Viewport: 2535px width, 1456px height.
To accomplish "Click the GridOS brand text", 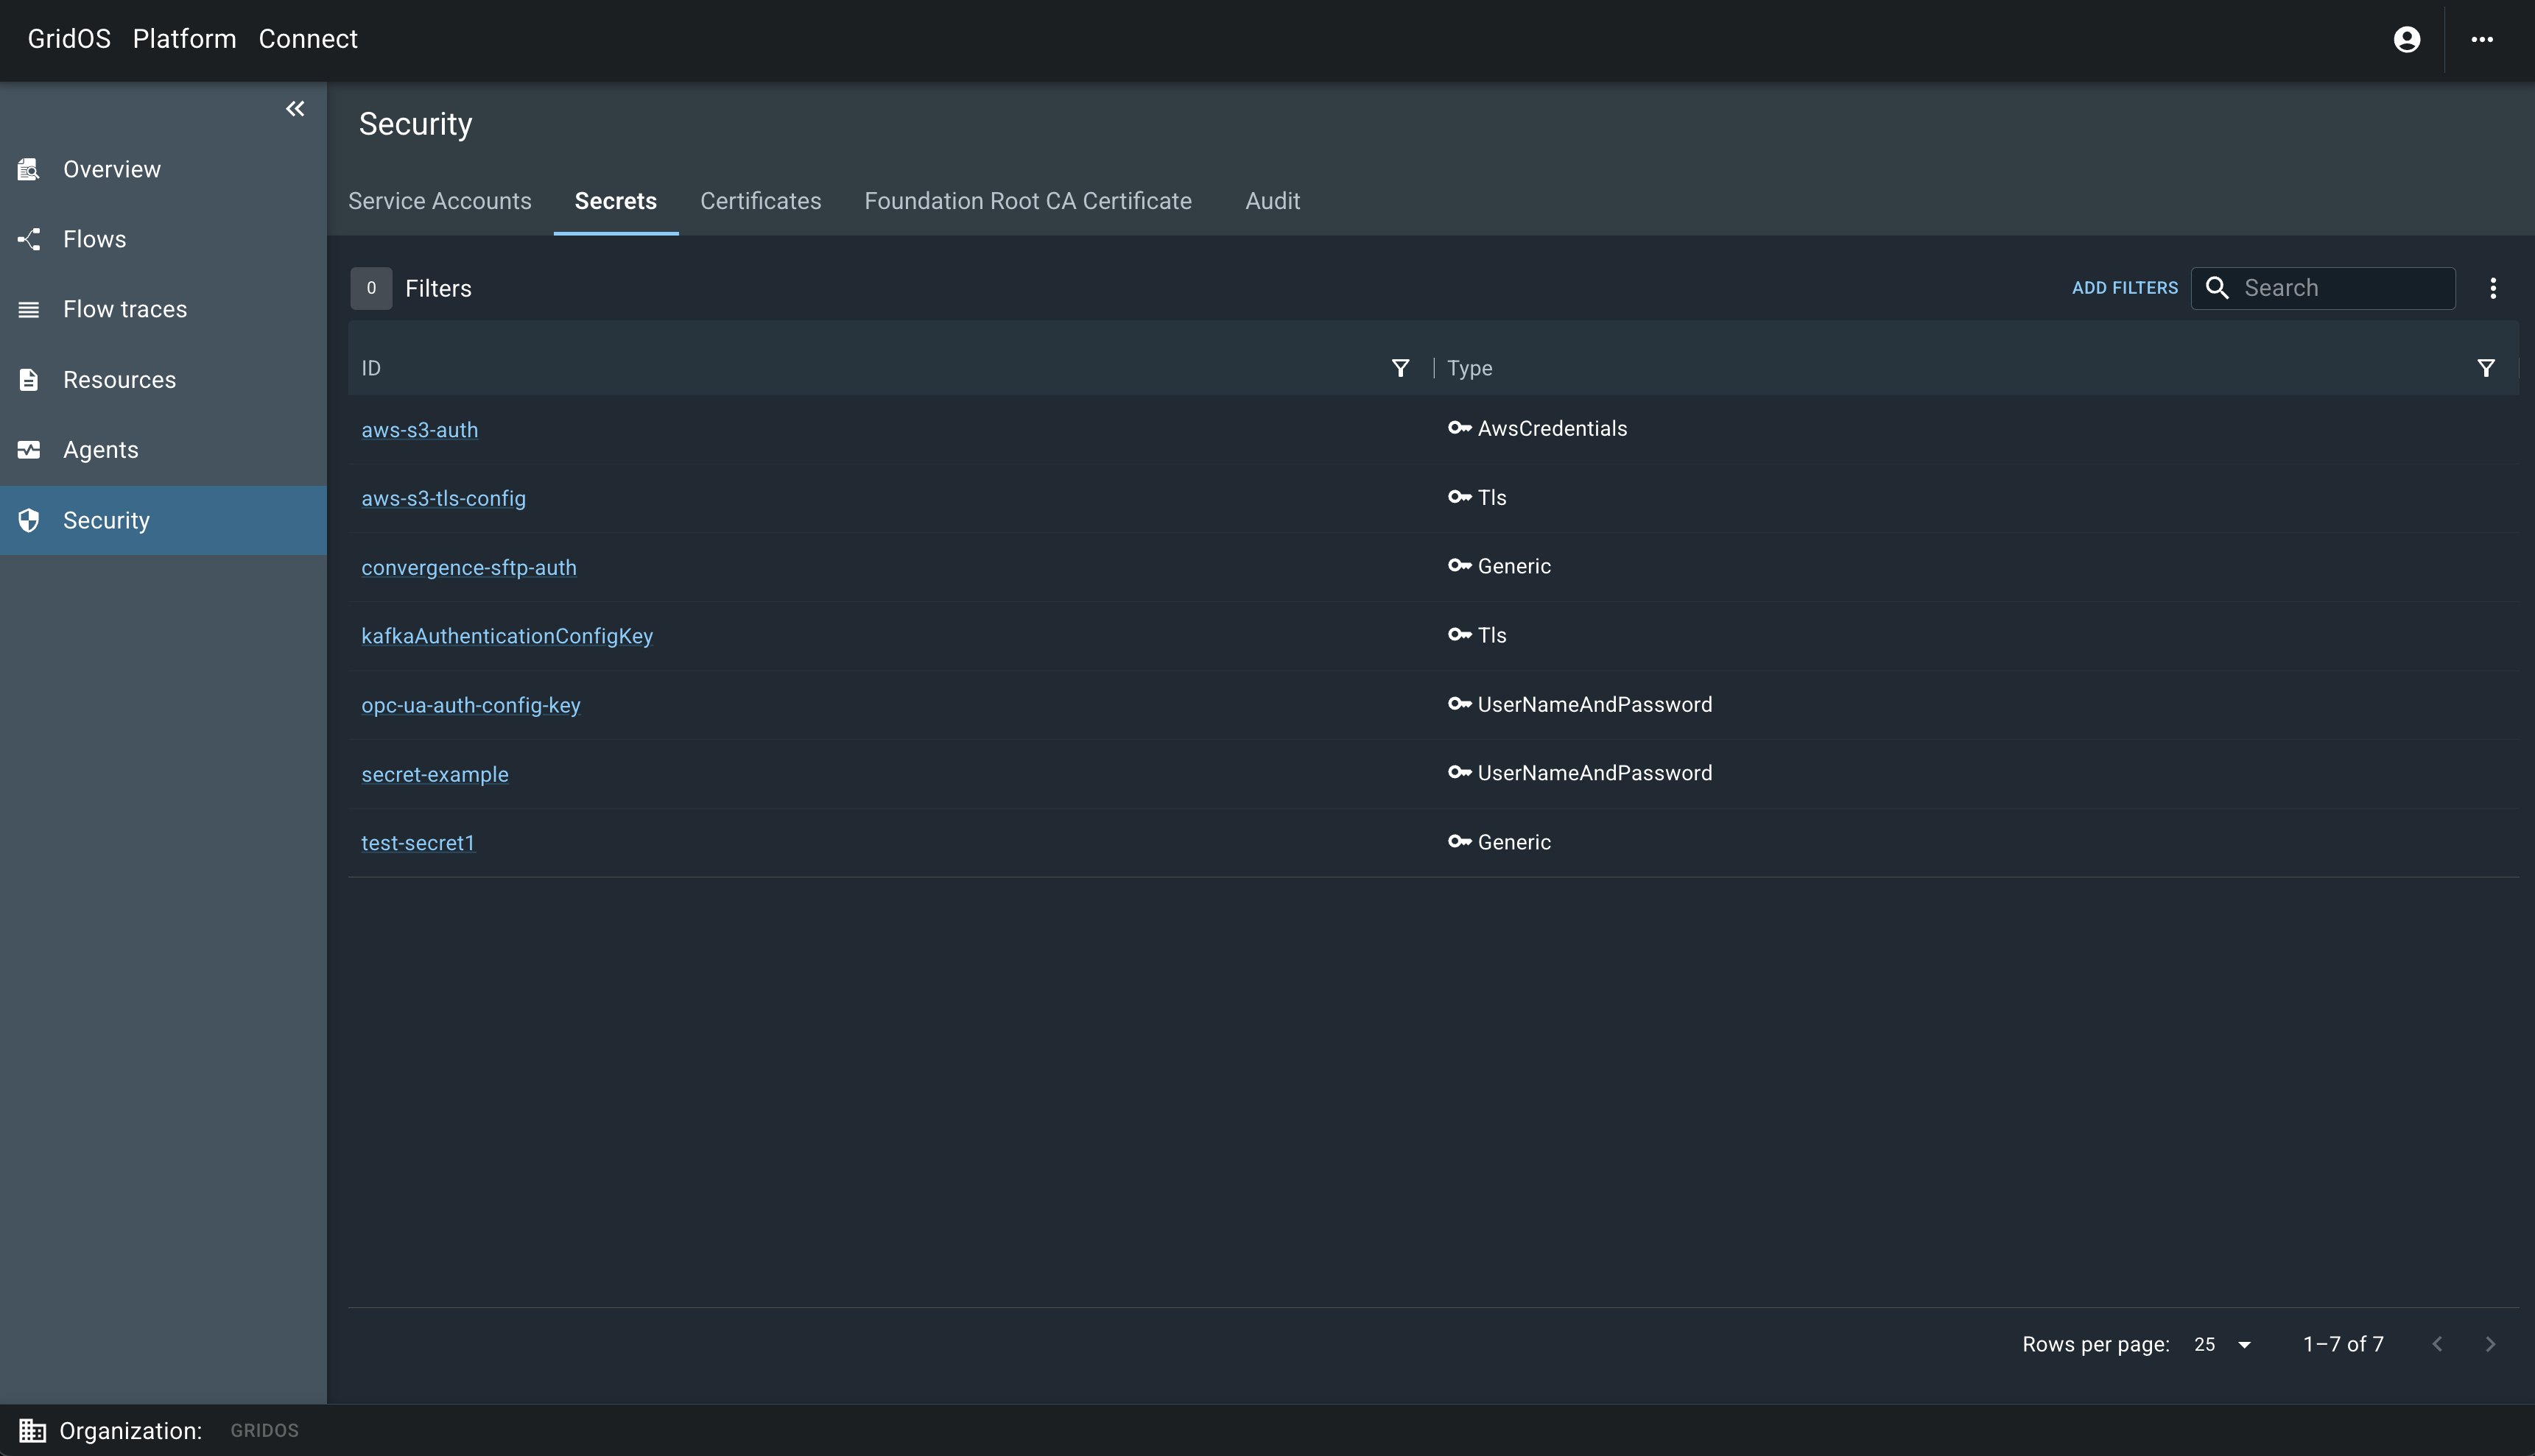I will click(69, 39).
